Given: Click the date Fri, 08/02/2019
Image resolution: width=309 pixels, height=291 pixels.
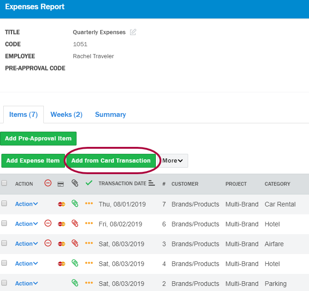Looking at the screenshot, I should click(120, 224).
